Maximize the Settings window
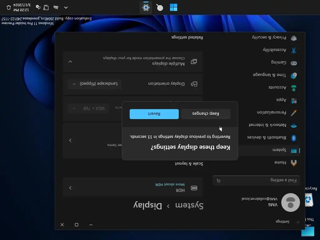 77,225
